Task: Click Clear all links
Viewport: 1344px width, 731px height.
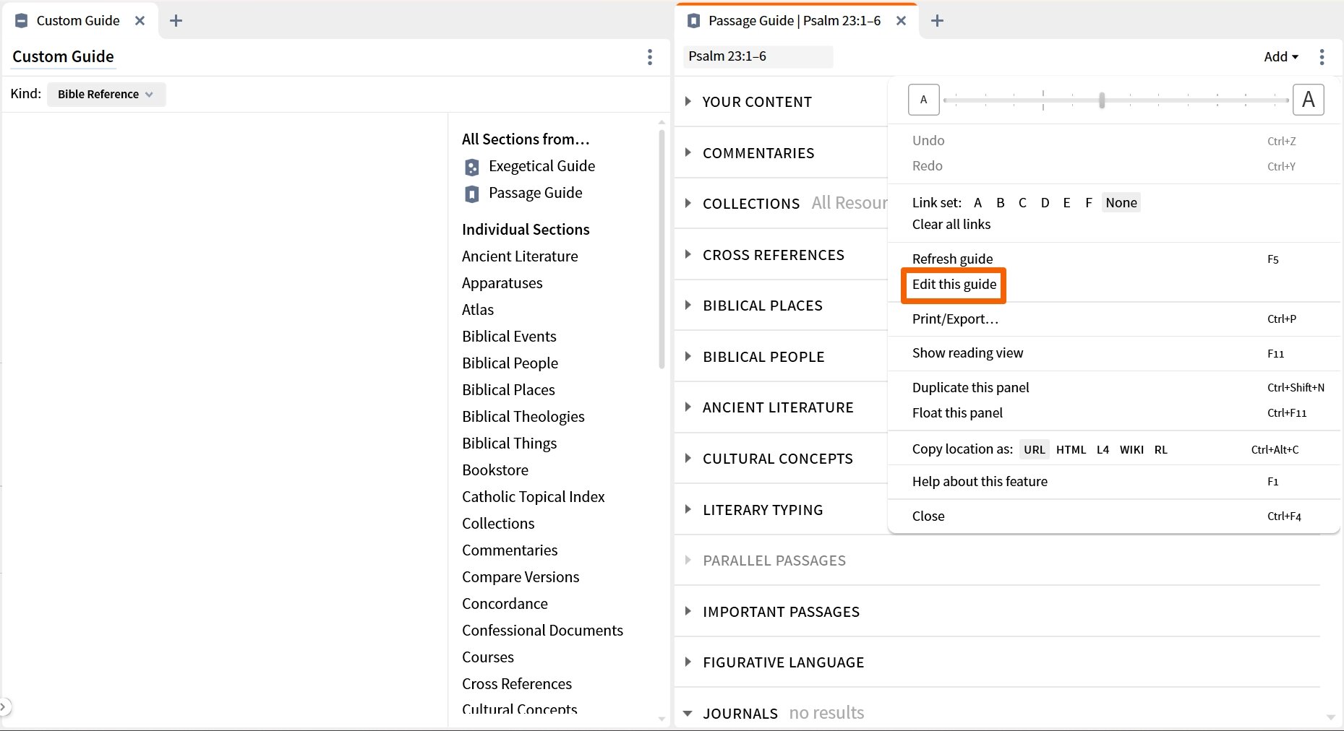Action: coord(951,224)
